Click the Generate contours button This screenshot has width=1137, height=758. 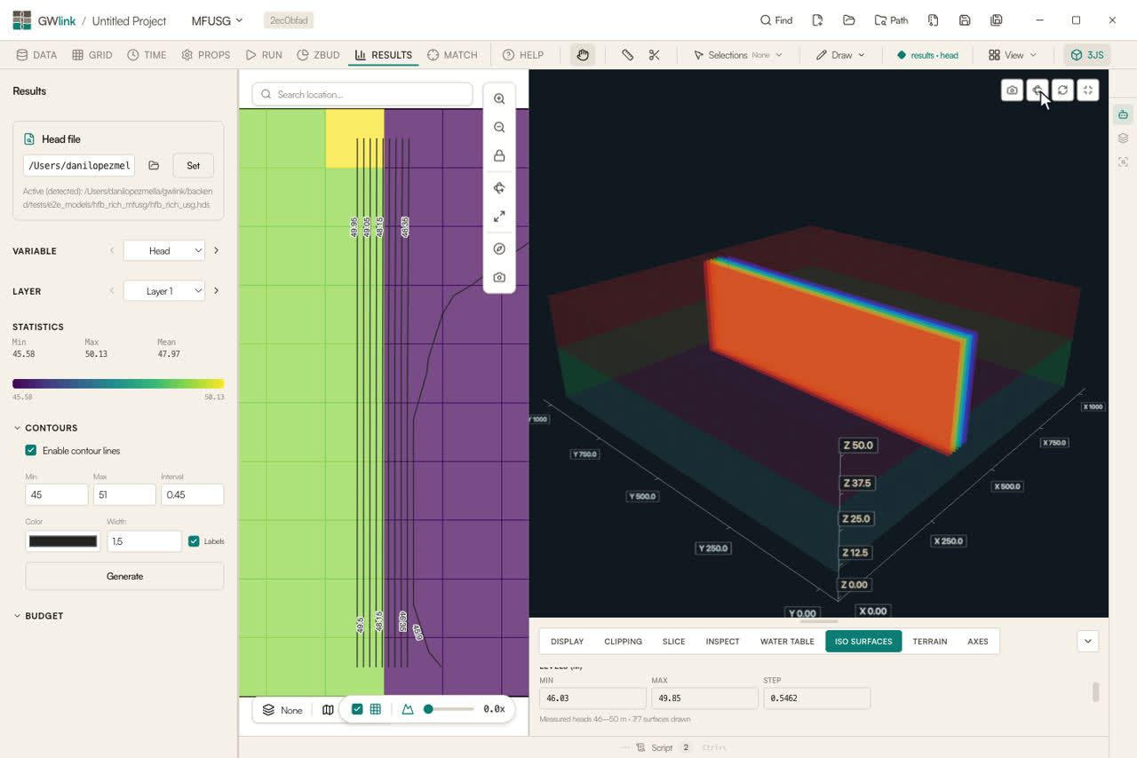tap(124, 576)
